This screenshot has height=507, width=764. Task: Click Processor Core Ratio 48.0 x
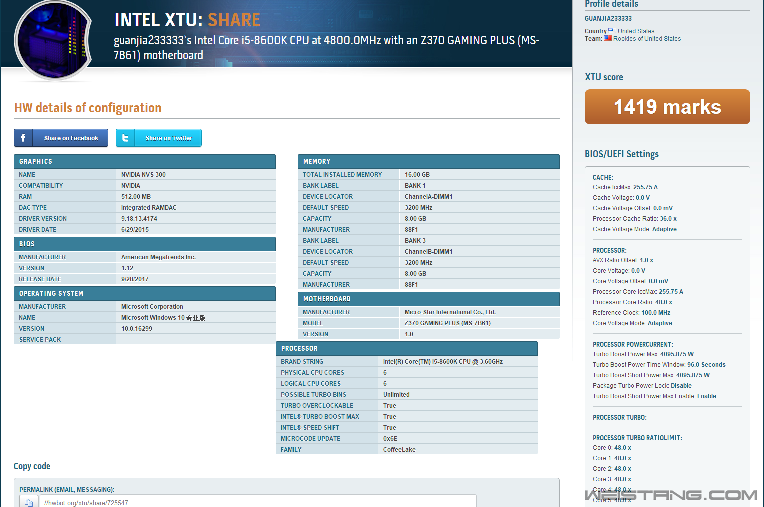coord(632,302)
